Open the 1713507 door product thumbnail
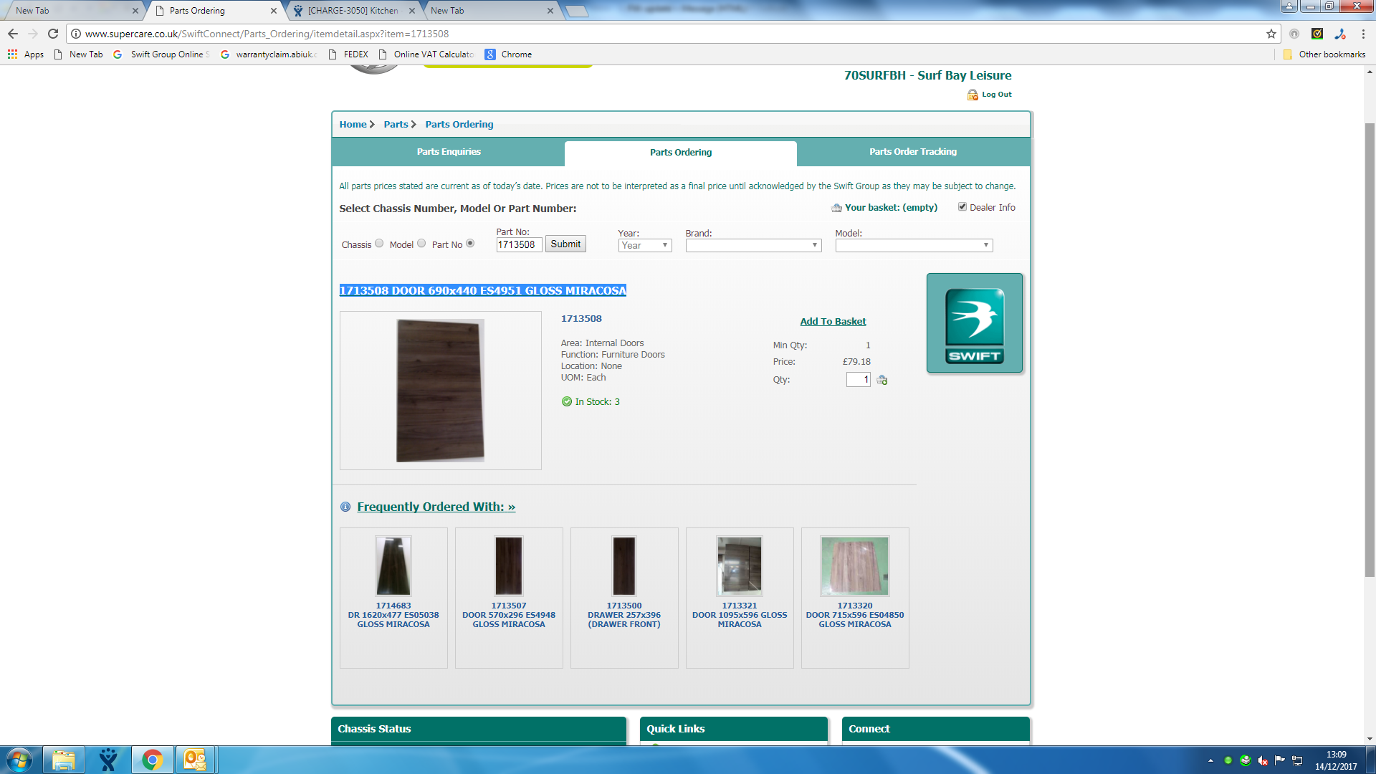Viewport: 1376px width, 774px height. coord(509,565)
